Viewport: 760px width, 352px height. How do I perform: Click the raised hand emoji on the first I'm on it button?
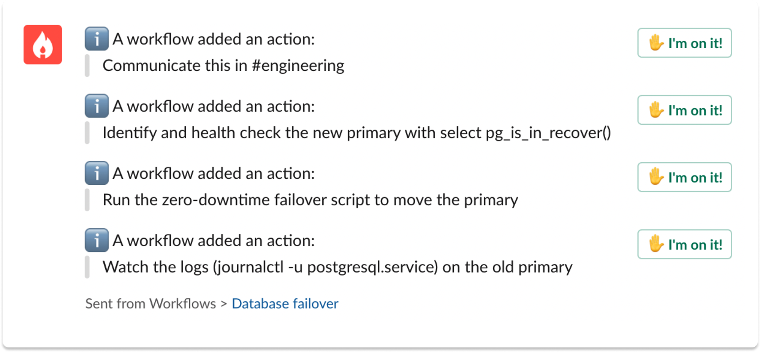pos(656,43)
